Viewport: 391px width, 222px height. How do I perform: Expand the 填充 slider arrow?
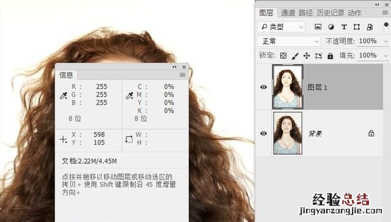pyautogui.click(x=386, y=56)
